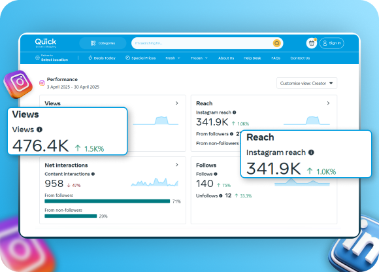This screenshot has width=379, height=272.
Task: Click small Instagram icon beside Performance
Action: [42, 83]
